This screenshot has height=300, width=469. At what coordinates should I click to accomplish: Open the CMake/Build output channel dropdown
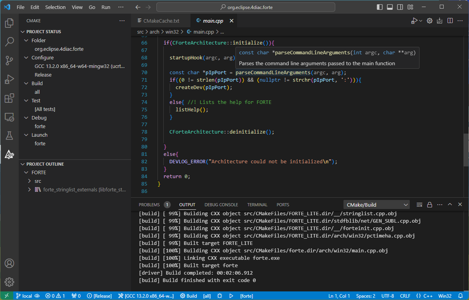click(x=375, y=204)
